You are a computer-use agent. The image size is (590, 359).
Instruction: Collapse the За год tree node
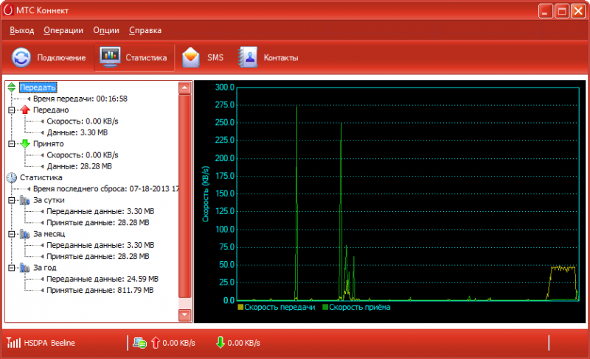coord(11,268)
